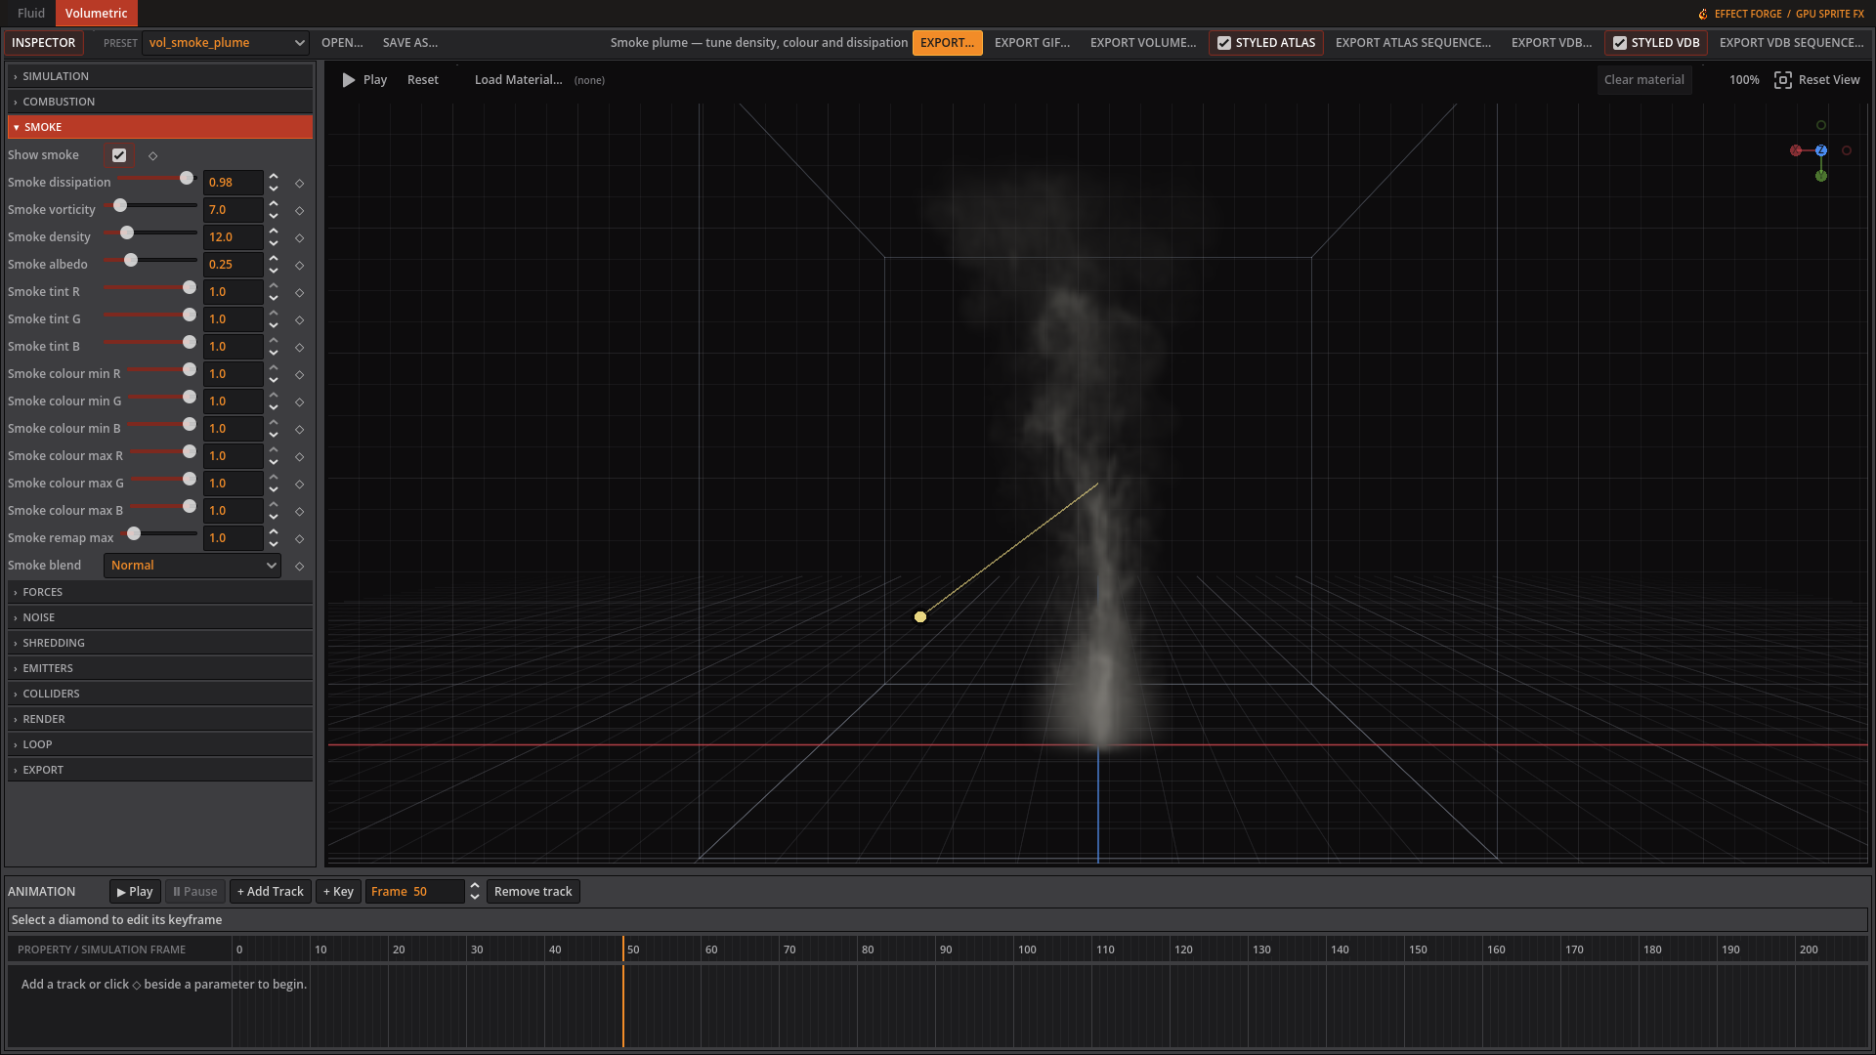The width and height of the screenshot is (1876, 1055).
Task: Switch to the Fluid tab
Action: point(31,14)
